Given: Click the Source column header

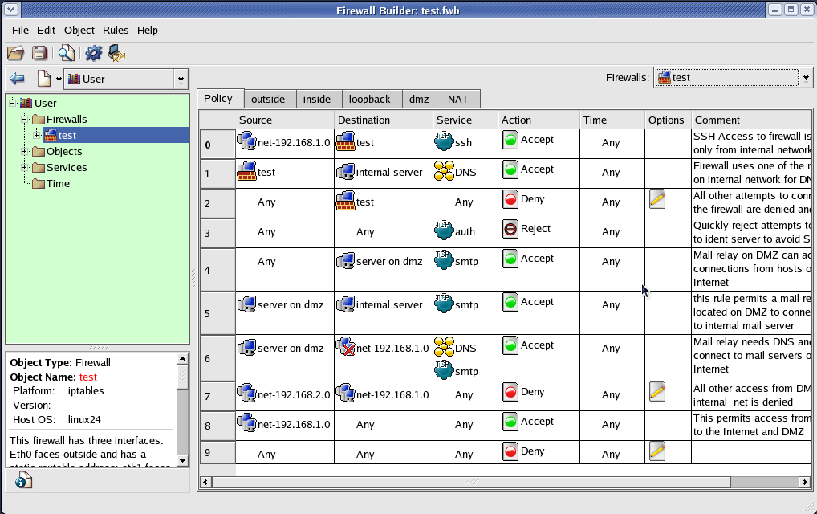Looking at the screenshot, I should [284, 120].
